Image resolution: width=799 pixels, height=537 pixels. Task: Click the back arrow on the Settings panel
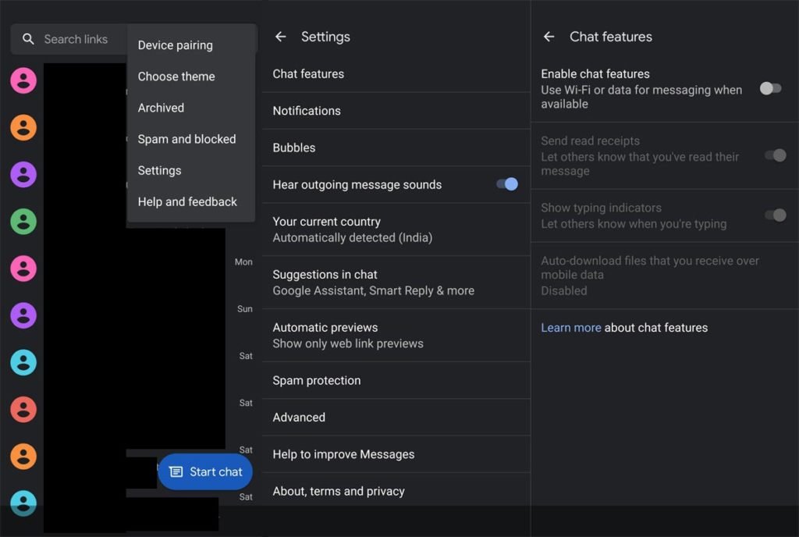[280, 36]
